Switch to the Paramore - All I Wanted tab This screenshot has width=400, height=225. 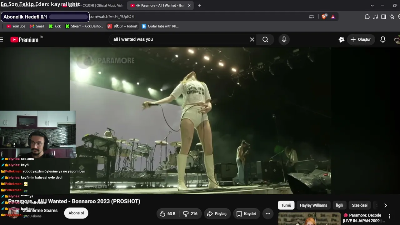(160, 5)
